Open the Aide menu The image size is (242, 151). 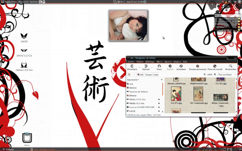click(x=185, y=62)
